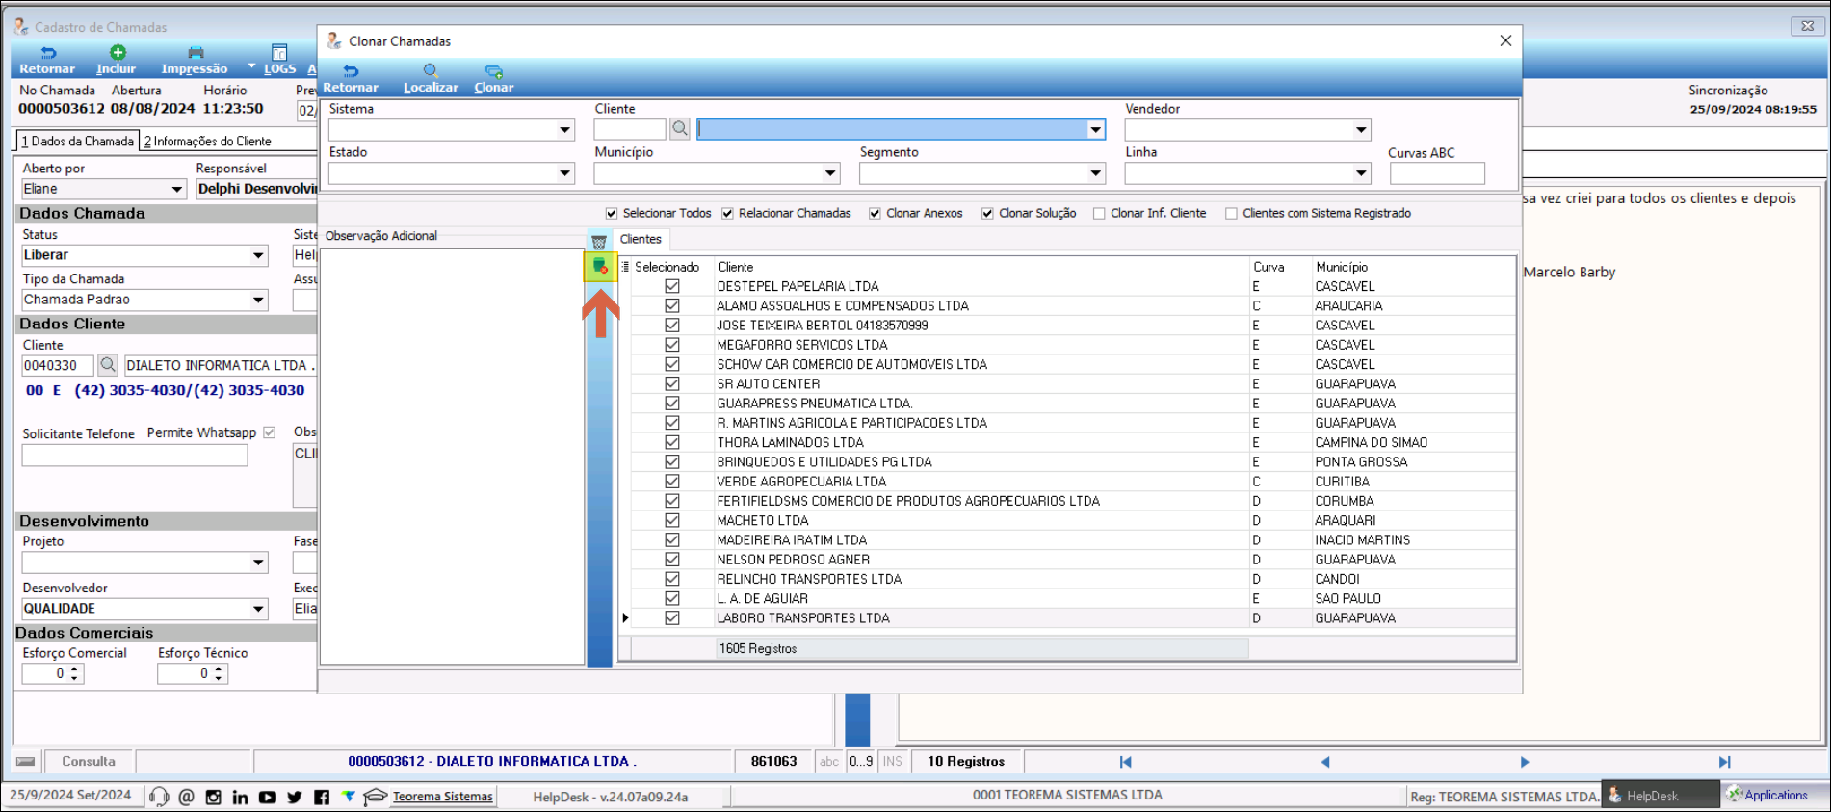Open the LinkedIn icon in status bar
Viewport: 1831px width, 812px height.
coord(240,797)
